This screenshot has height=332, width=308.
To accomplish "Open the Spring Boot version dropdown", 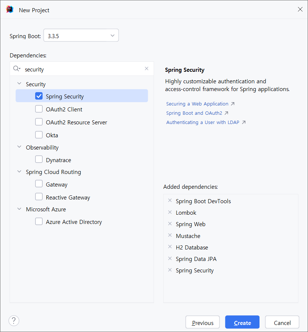I will point(81,36).
